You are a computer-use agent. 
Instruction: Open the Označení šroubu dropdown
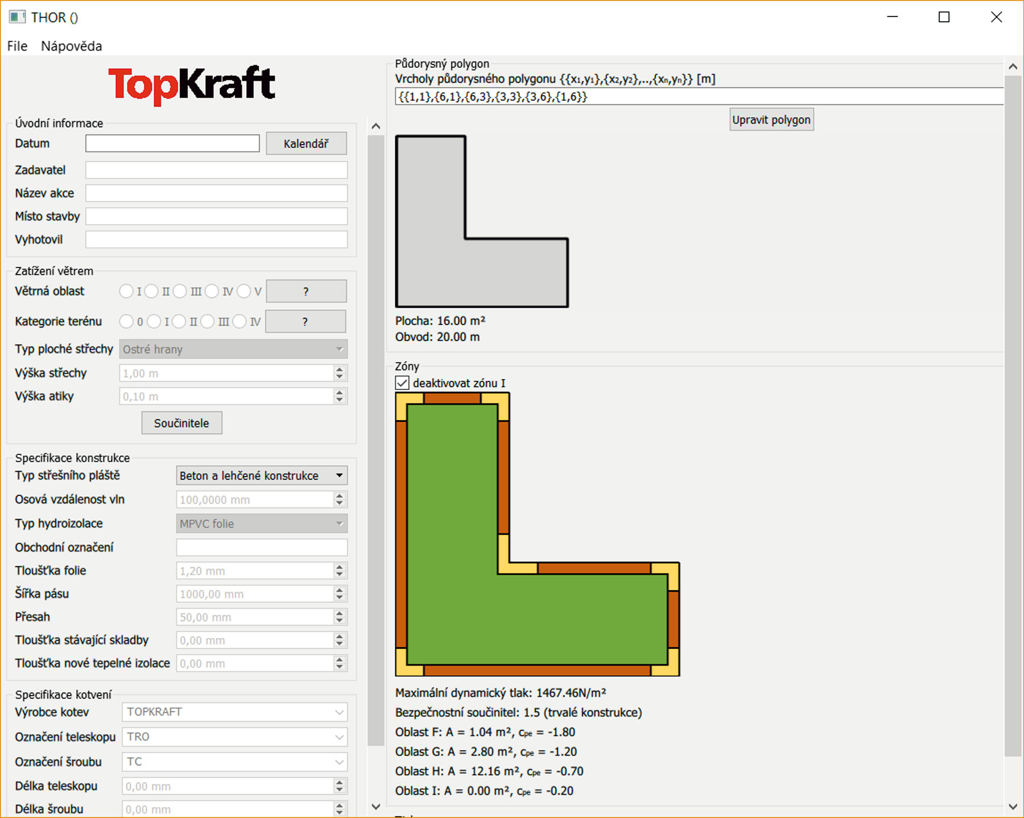(234, 762)
